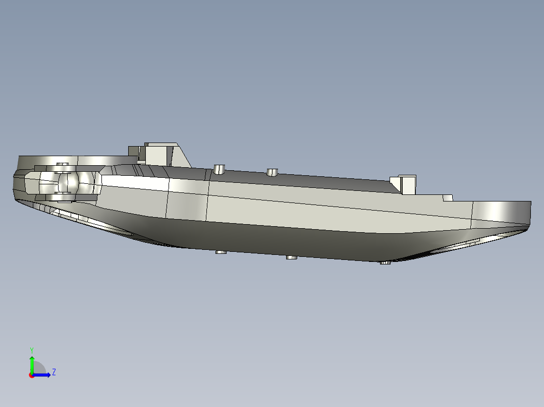Select the rounded right end face of the model
Viewport: 544px width, 407px height.
pos(501,214)
